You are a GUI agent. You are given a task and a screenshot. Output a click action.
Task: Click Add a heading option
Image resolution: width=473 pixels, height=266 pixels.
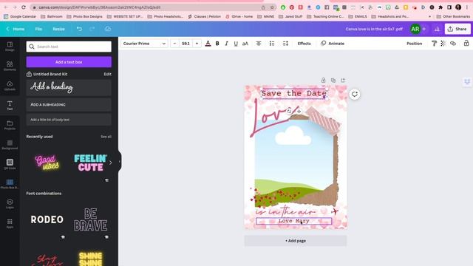(69, 87)
